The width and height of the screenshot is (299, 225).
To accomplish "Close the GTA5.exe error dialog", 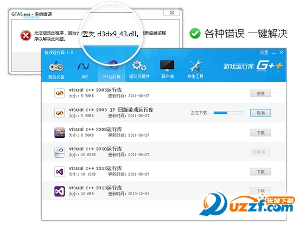I will 172,12.
